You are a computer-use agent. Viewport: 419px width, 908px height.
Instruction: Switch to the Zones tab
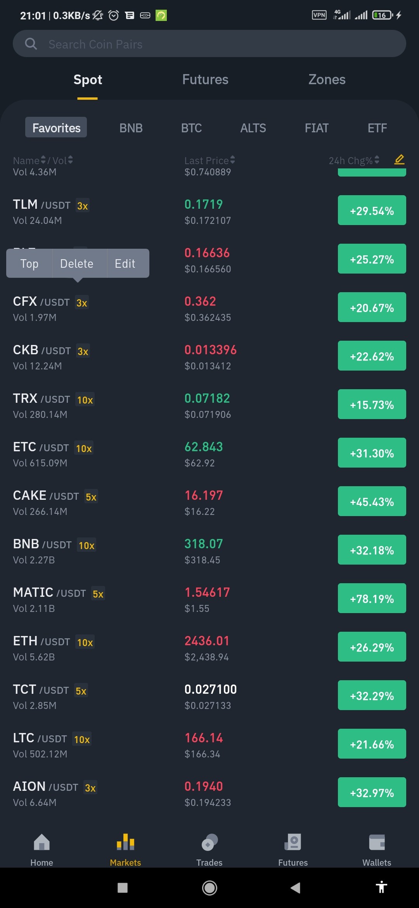click(x=327, y=80)
